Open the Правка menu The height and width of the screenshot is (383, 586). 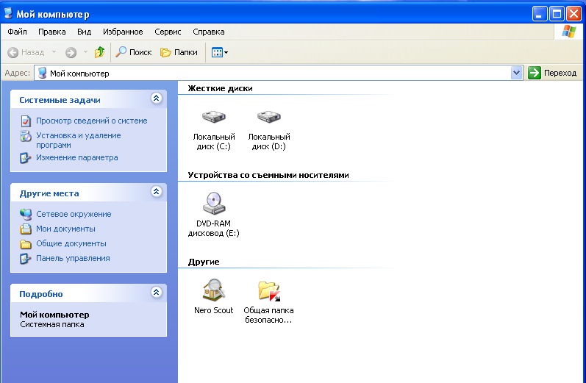52,32
